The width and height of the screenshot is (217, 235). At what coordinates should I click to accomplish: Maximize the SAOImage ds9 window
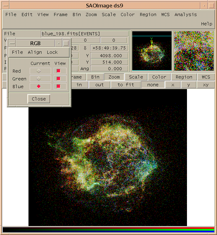click(x=211, y=6)
